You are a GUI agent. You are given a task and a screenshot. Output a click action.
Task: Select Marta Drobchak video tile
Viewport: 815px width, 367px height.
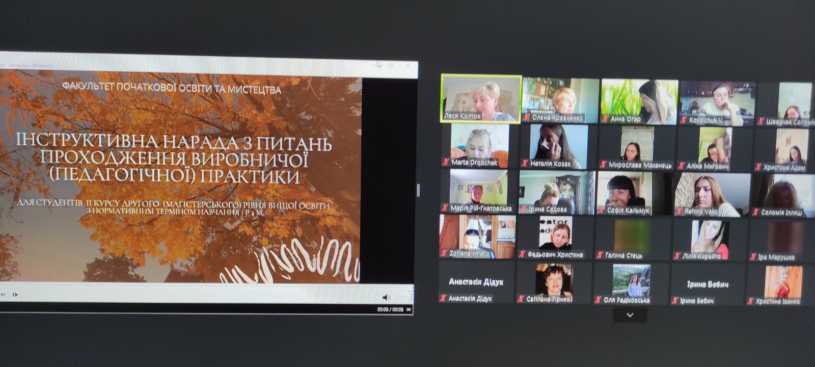point(479,146)
